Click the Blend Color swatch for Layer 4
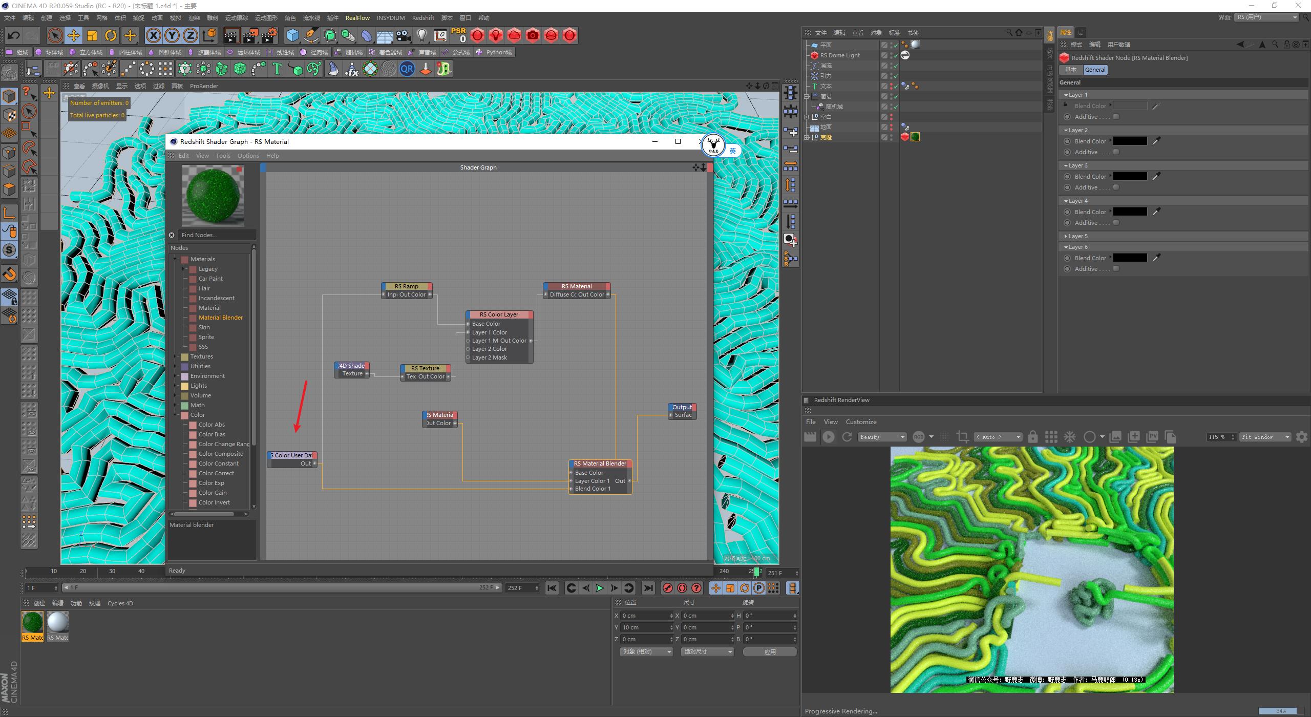The height and width of the screenshot is (717, 1311). pos(1130,211)
